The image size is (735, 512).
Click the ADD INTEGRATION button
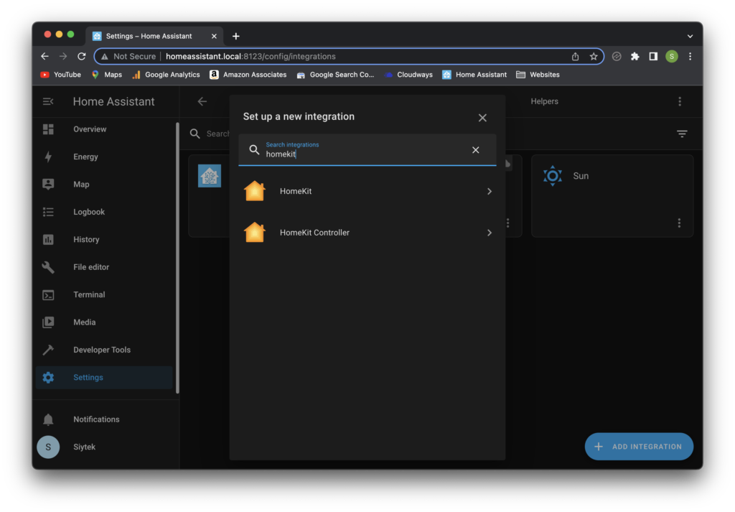639,447
